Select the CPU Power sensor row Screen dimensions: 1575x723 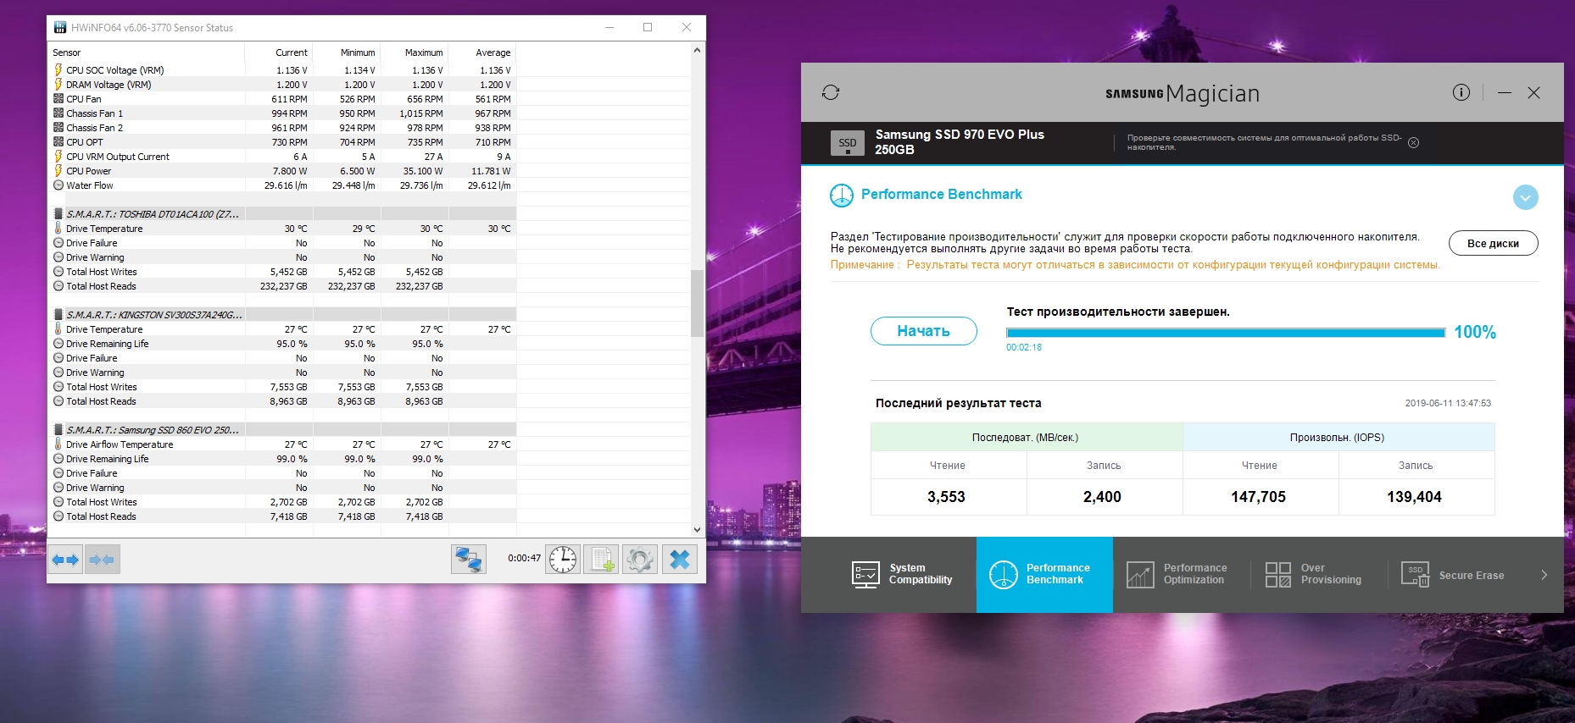tap(283, 171)
